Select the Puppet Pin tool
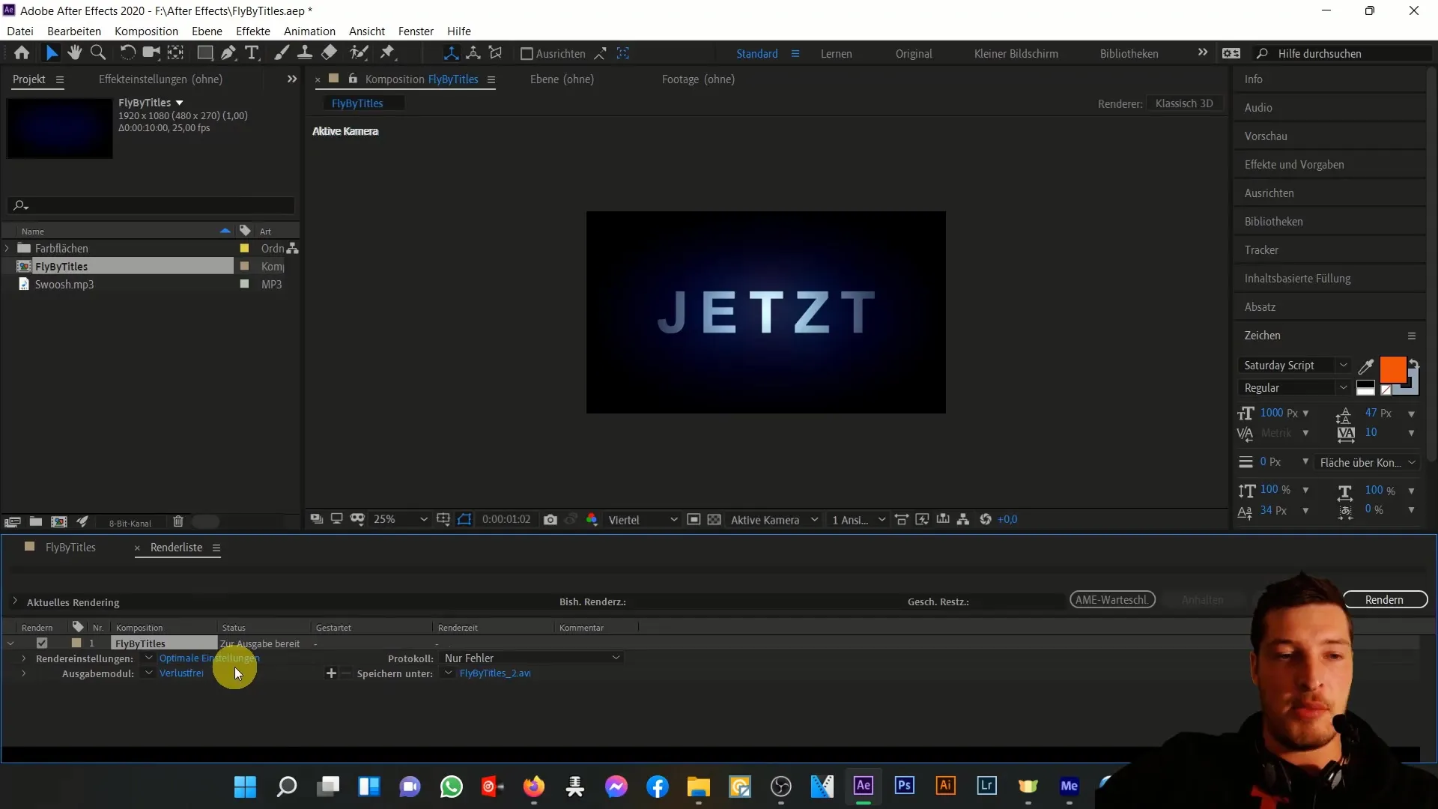The height and width of the screenshot is (809, 1438). [387, 53]
